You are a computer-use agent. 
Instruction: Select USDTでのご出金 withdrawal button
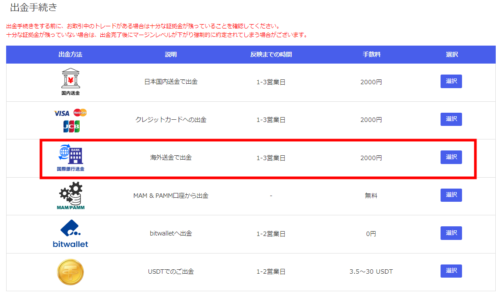click(x=451, y=271)
